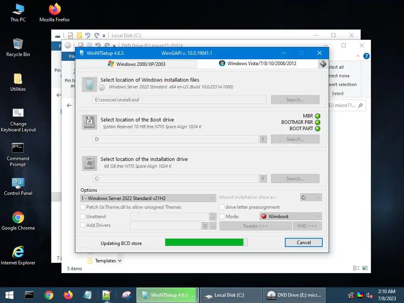404x303 pixels.
Task: Open the Firefox icon on the taskbar
Action: [68, 295]
